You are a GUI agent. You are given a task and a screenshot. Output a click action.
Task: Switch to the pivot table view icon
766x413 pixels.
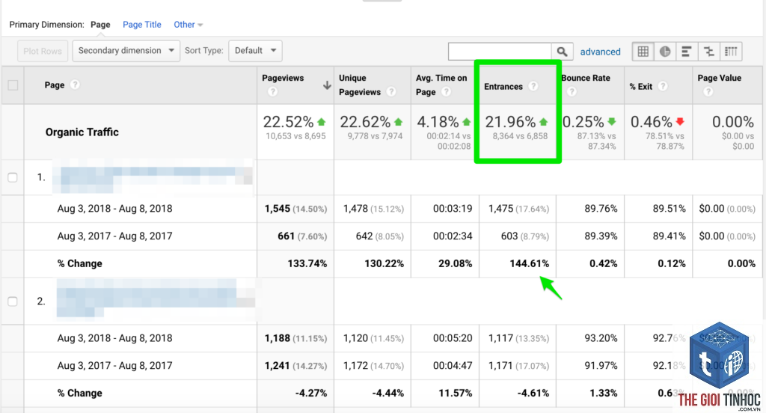(731, 52)
